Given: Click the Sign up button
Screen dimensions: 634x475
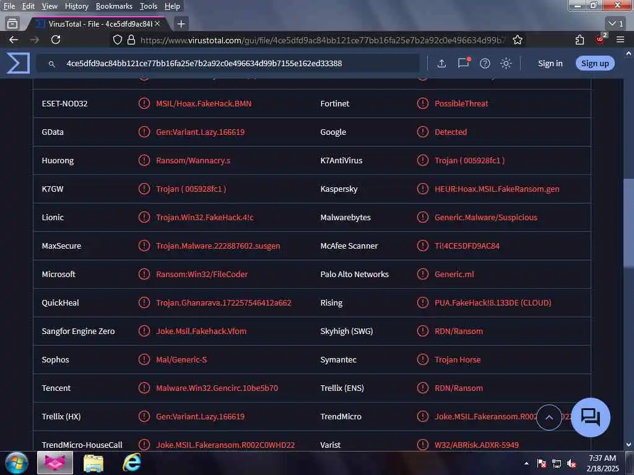Looking at the screenshot, I should (x=595, y=64).
